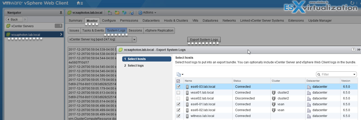Check the vesxi01.lab.local checkbox
Viewport: 361px width, 120px height.
178,93
